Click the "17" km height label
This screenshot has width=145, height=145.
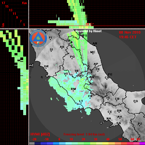(3, 3)
